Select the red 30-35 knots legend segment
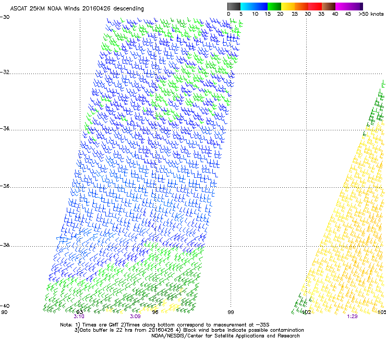 click(315, 6)
